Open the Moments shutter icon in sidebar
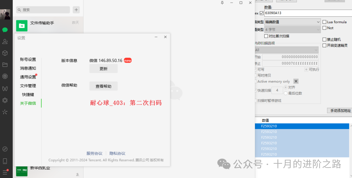352x178 pixels. point(5,77)
